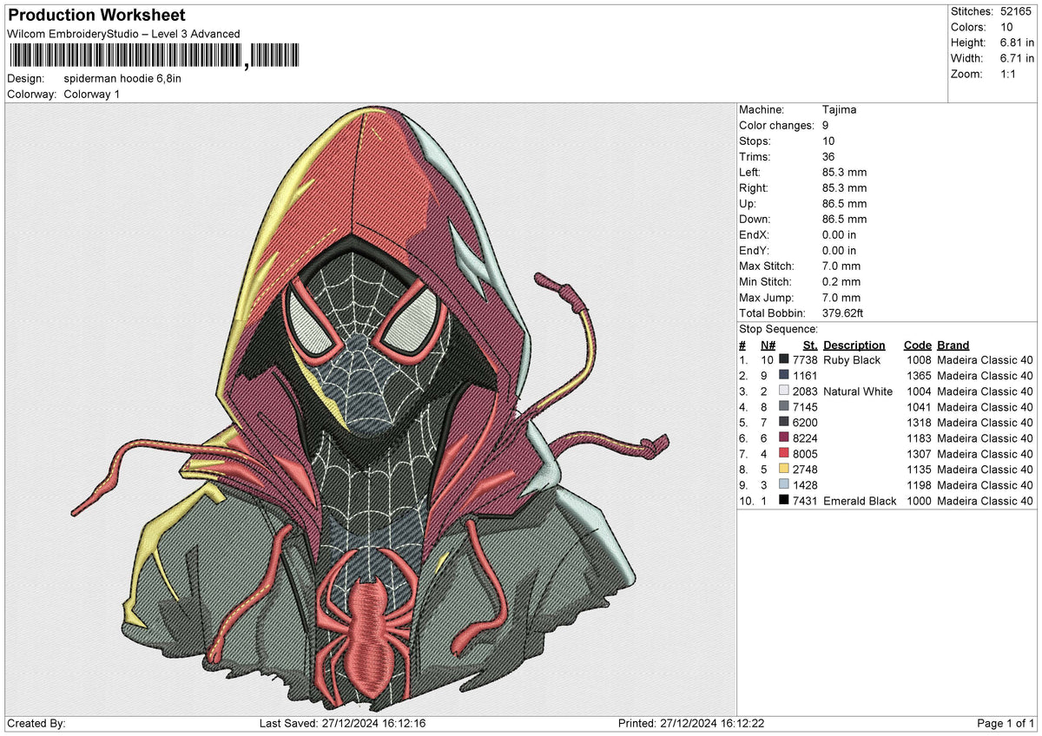Click the Ruby Black color swatch

click(x=784, y=360)
